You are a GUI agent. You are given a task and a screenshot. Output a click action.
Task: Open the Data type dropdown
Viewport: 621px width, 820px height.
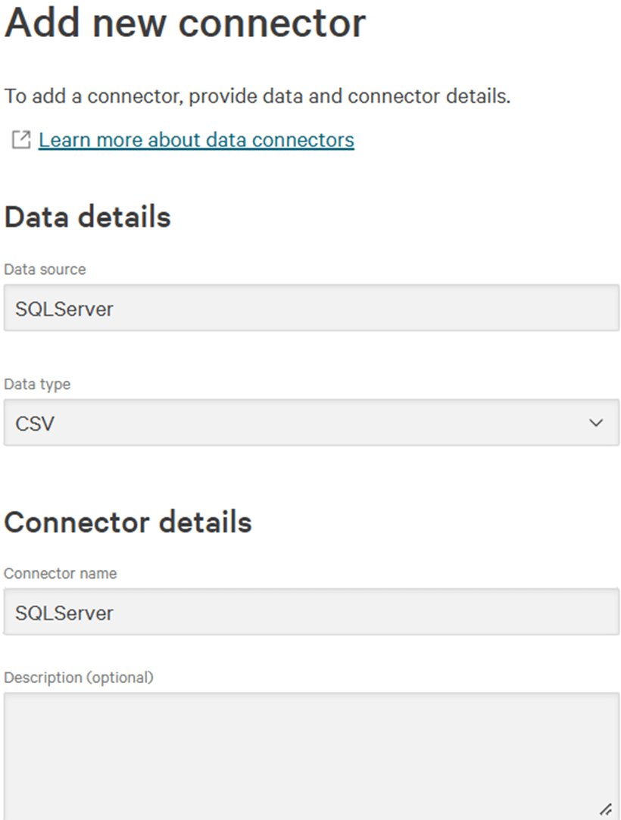[311, 422]
